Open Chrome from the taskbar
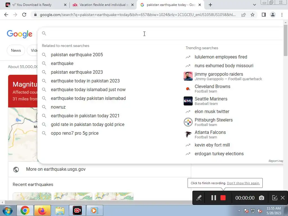Viewport: 288px width, 216px height. point(25,210)
